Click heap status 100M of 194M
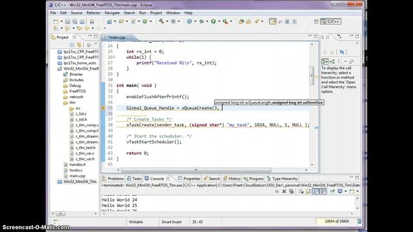Image resolution: width=413 pixels, height=232 pixels. [x=336, y=222]
